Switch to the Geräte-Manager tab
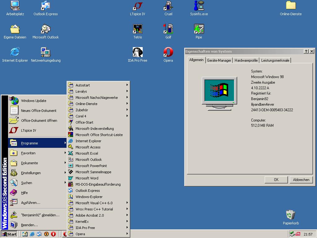Viewport: 317px width, 238px height. tap(219, 60)
